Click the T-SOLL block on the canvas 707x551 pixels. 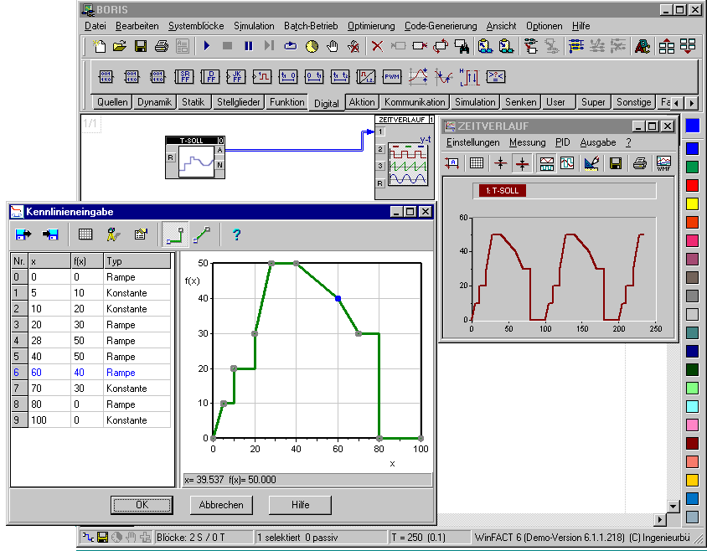pos(195,157)
